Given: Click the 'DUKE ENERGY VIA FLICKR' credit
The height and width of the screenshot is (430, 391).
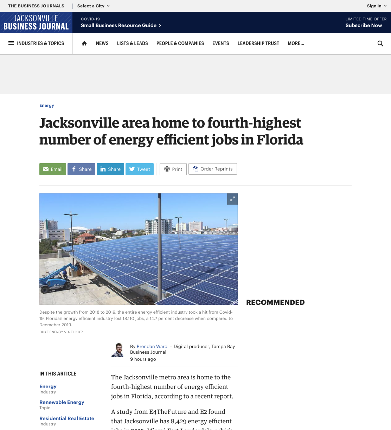Looking at the screenshot, I should click(61, 332).
